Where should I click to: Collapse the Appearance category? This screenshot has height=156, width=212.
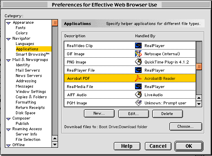coord(9,23)
